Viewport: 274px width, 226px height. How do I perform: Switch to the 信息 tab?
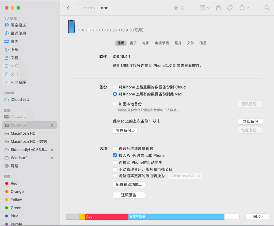[203, 43]
